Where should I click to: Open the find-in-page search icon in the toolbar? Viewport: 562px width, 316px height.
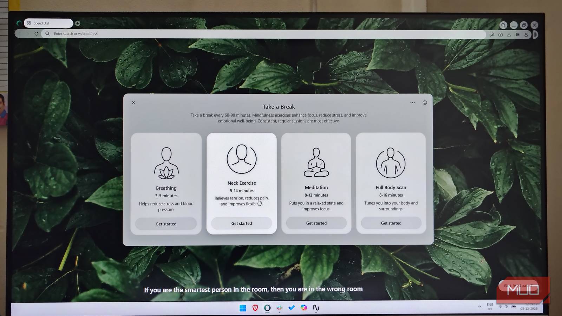point(492,34)
